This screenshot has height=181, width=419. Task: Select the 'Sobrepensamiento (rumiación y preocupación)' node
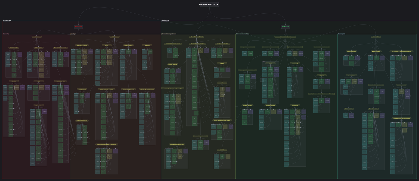pos(107,144)
